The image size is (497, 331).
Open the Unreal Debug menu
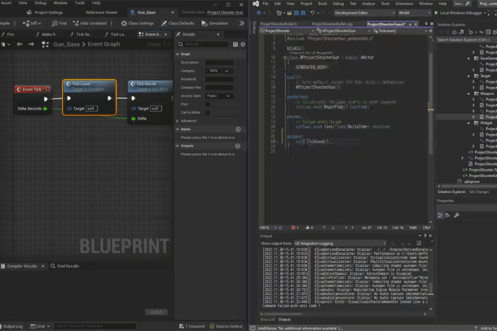point(40,3)
